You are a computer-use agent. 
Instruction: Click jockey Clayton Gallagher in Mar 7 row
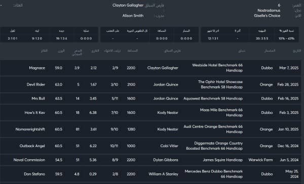point(163,68)
